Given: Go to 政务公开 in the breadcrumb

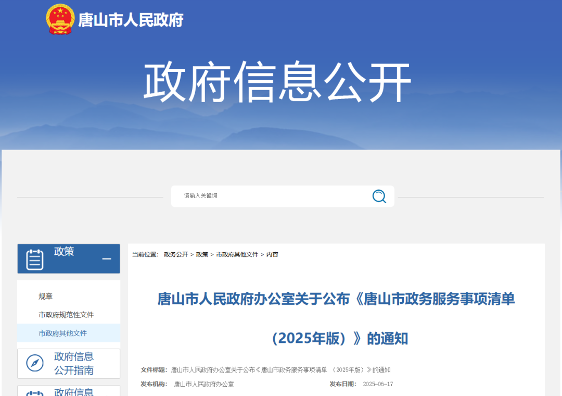Looking at the screenshot, I should (x=176, y=254).
